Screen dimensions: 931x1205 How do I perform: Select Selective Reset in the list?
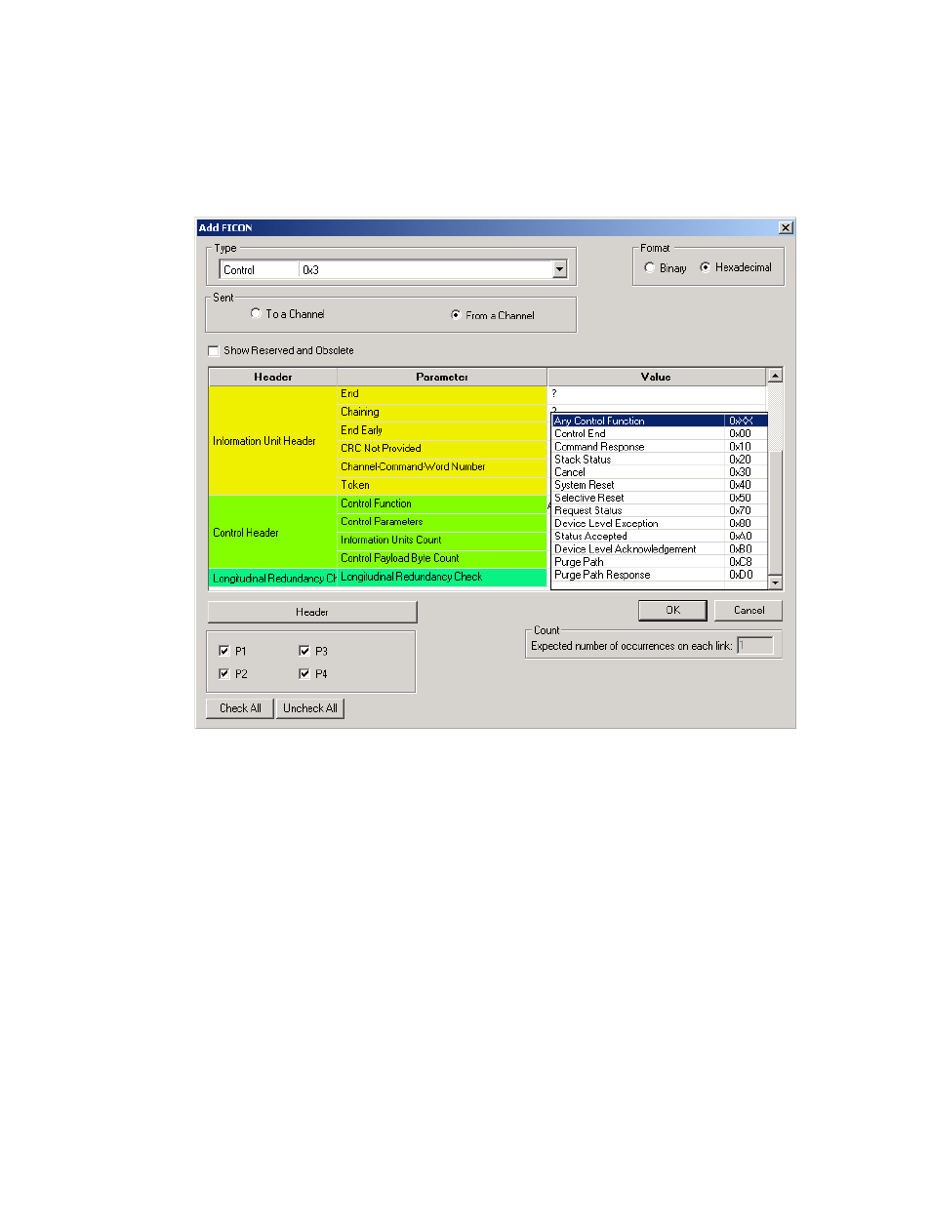tap(660, 498)
